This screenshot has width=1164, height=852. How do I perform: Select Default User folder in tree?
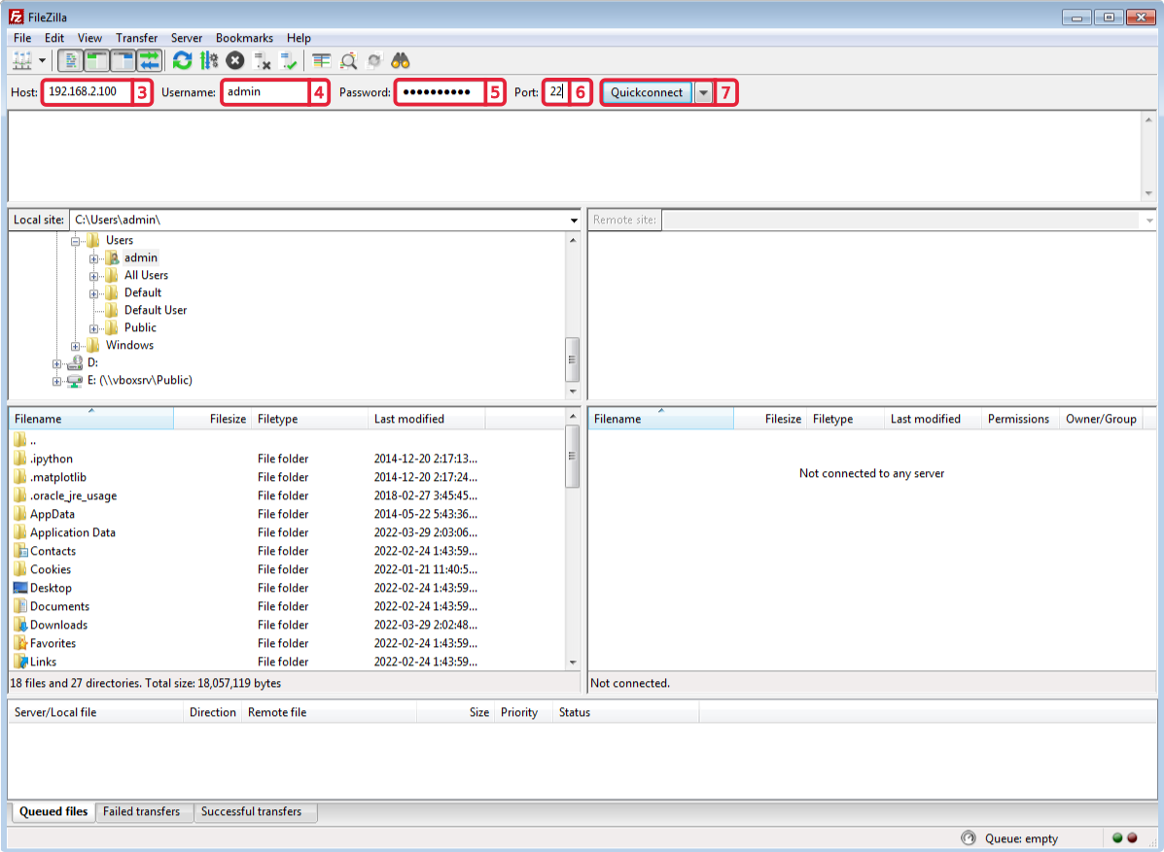(156, 310)
